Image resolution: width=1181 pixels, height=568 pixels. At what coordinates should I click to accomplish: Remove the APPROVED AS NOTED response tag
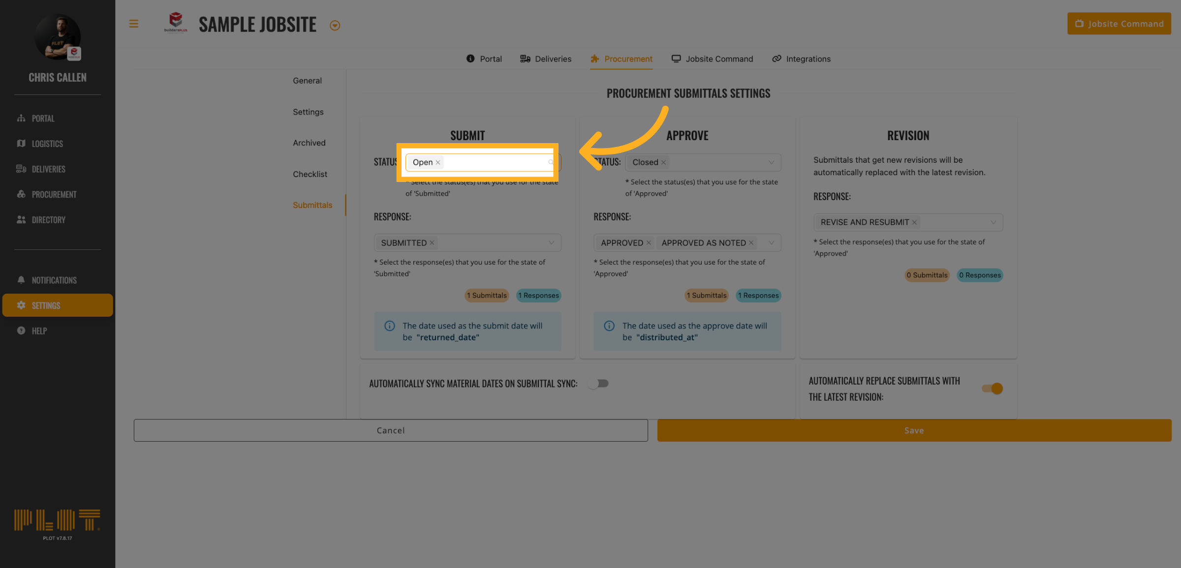751,243
